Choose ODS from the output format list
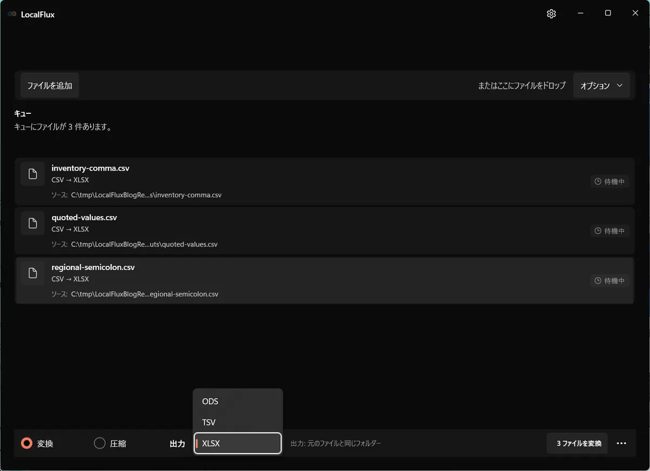650x471 pixels. (238, 402)
